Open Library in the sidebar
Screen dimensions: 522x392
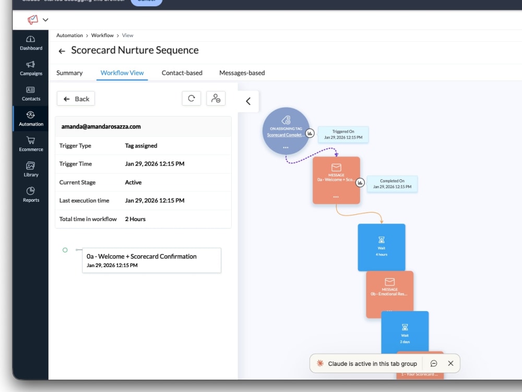[31, 169]
